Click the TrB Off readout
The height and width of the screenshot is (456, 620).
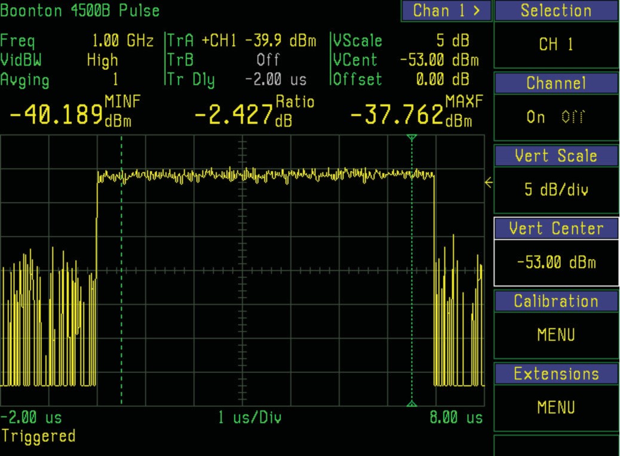click(223, 60)
